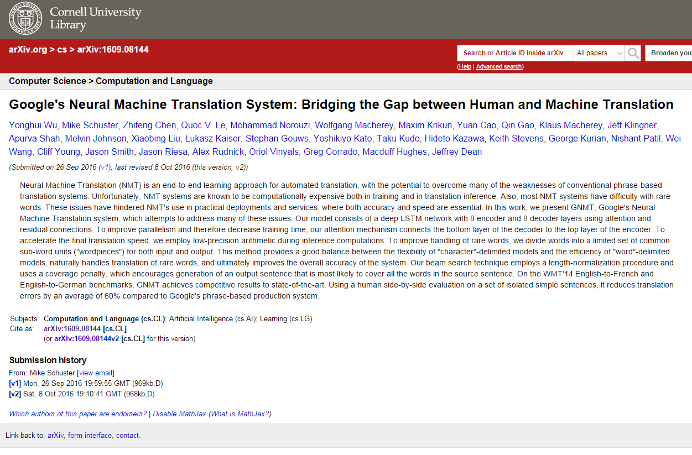692x455 pixels.
Task: Click the arXiv:1609.08144 Cite as link
Action: point(72,328)
